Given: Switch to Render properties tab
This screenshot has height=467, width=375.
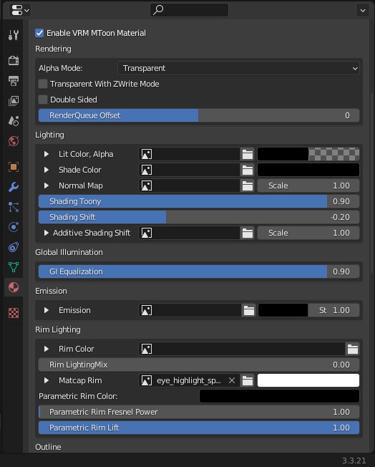Looking at the screenshot, I should [x=14, y=60].
